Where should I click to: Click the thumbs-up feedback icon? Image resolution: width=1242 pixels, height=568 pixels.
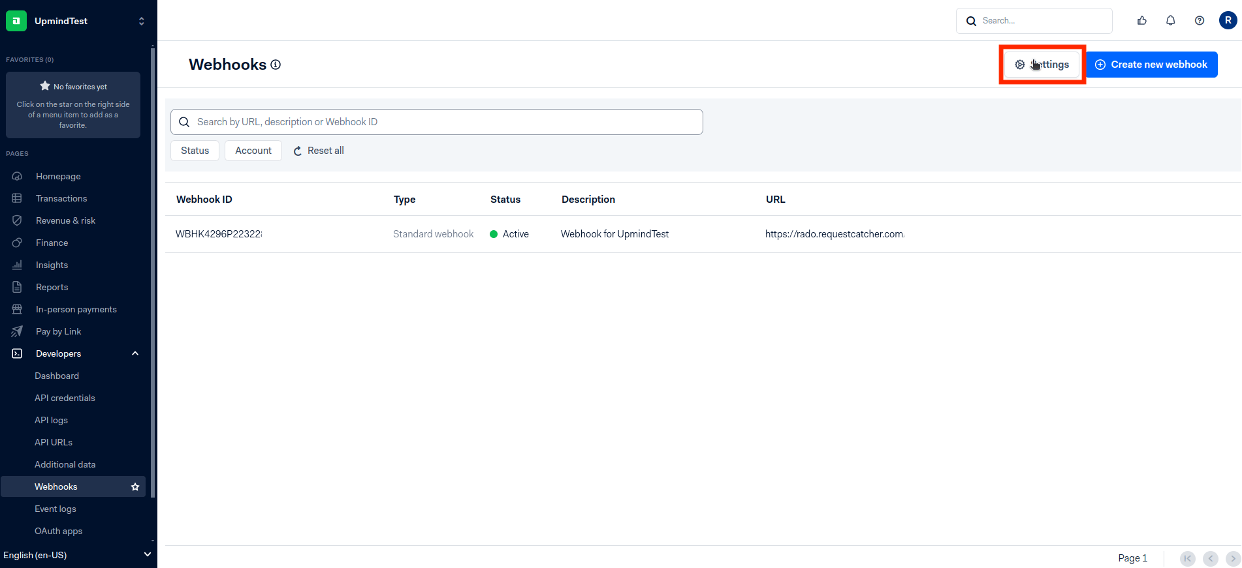click(1142, 21)
